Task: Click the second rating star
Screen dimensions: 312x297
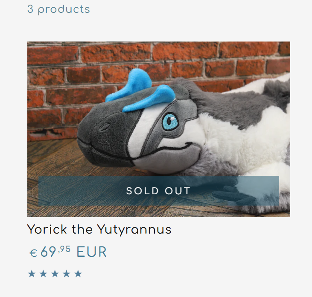Action: (x=43, y=273)
